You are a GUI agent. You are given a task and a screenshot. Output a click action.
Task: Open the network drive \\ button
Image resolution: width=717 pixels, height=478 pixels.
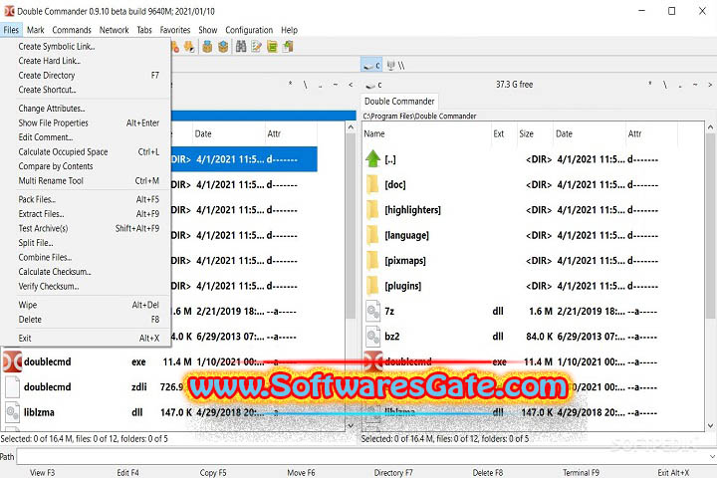point(395,66)
